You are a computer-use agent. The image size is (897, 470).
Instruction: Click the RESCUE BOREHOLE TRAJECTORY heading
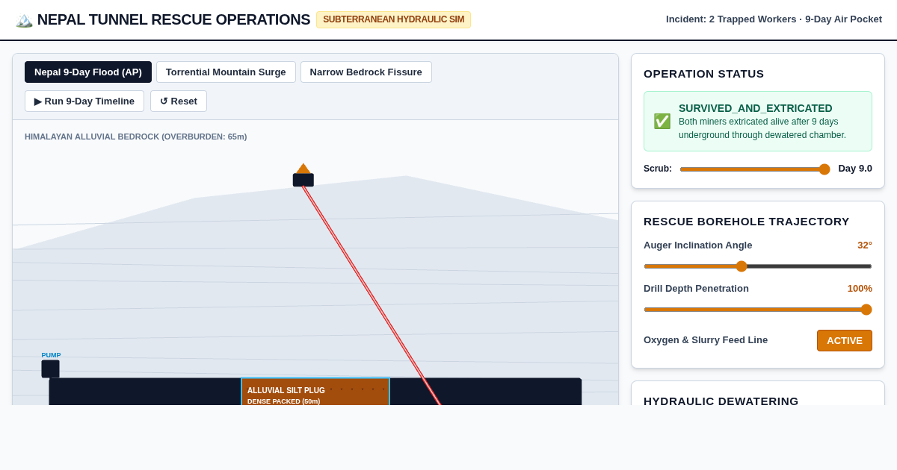pyautogui.click(x=747, y=222)
